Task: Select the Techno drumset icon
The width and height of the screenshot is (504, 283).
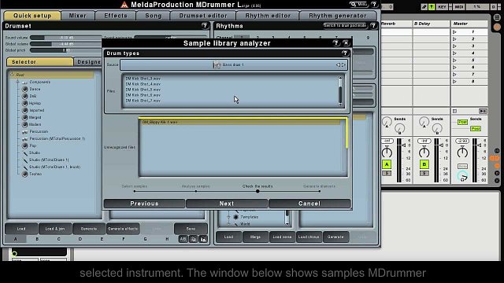Action: 24,174
